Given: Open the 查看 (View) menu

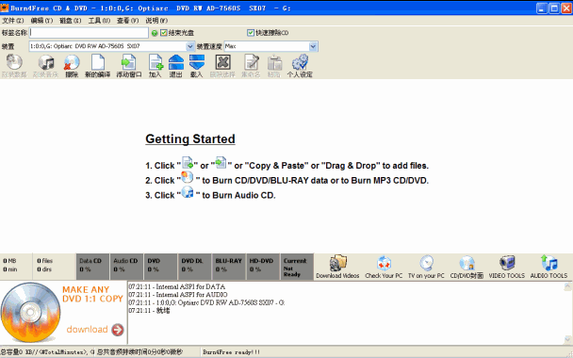Looking at the screenshot, I should click(127, 21).
